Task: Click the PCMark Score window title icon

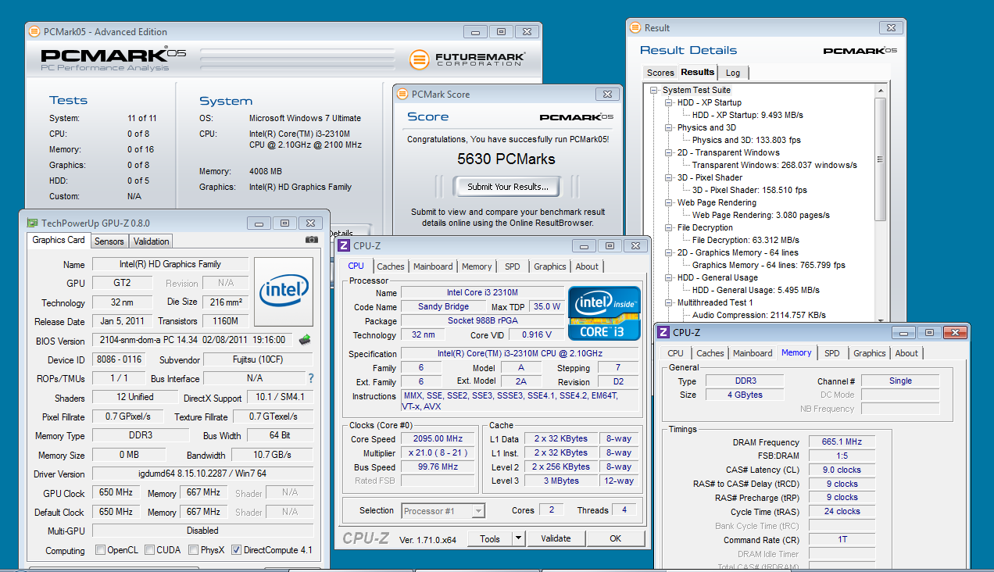Action: [402, 94]
